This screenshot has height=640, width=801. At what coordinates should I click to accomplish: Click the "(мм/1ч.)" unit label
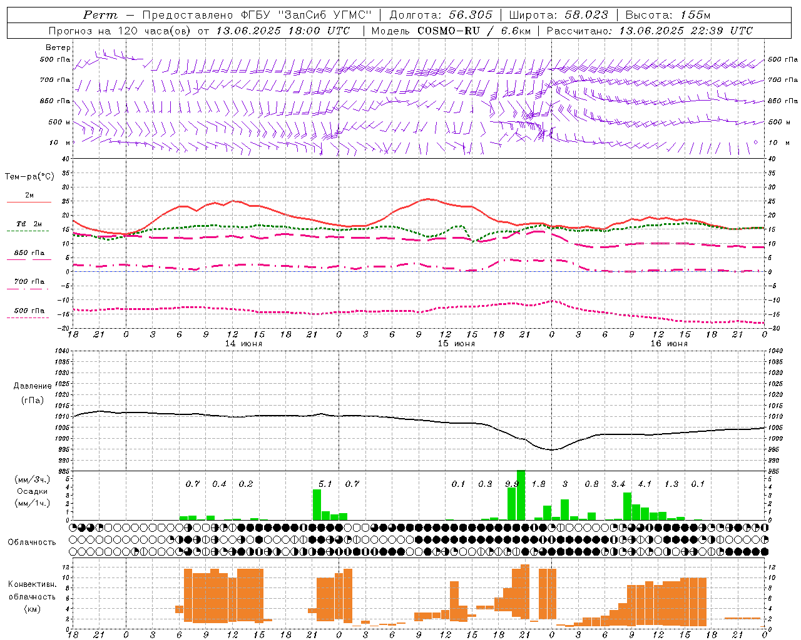[x=31, y=503]
